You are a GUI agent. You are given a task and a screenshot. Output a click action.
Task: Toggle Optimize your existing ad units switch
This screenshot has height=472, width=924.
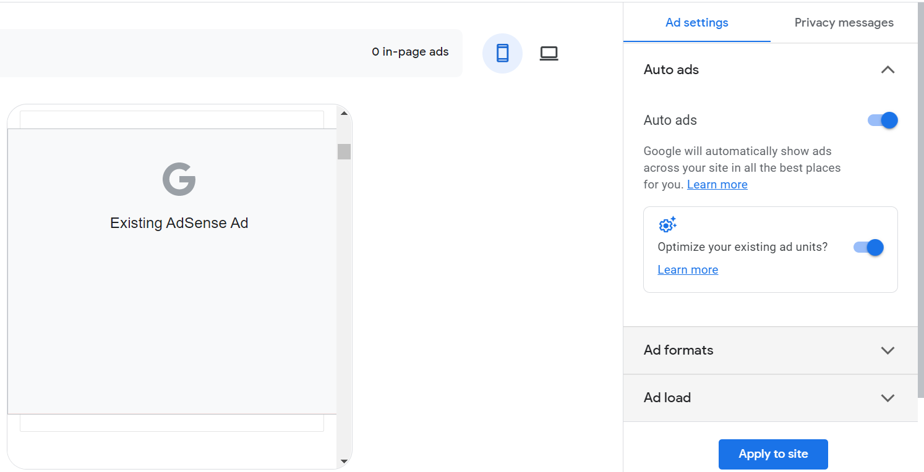point(868,248)
